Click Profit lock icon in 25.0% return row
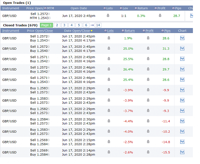The height and width of the screenshot is (164, 200). pyautogui.click(x=148, y=48)
